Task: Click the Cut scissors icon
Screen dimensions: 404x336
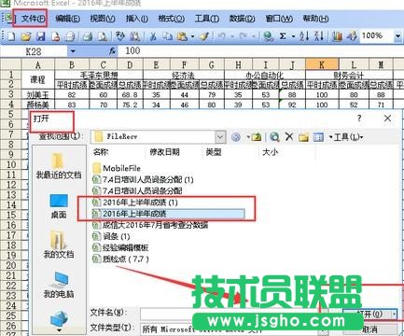Action: tap(153, 36)
